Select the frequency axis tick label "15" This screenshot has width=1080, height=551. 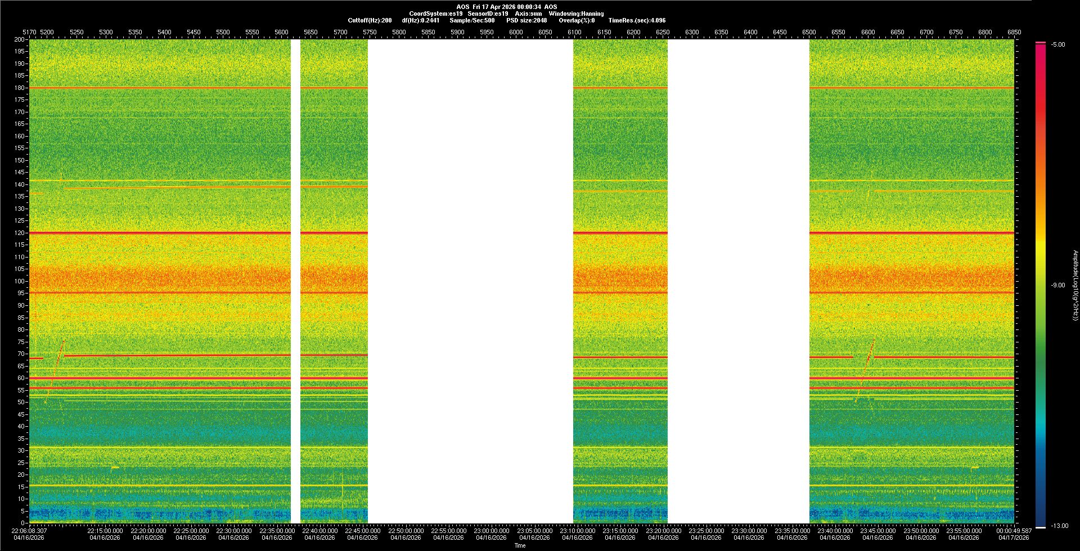21,487
